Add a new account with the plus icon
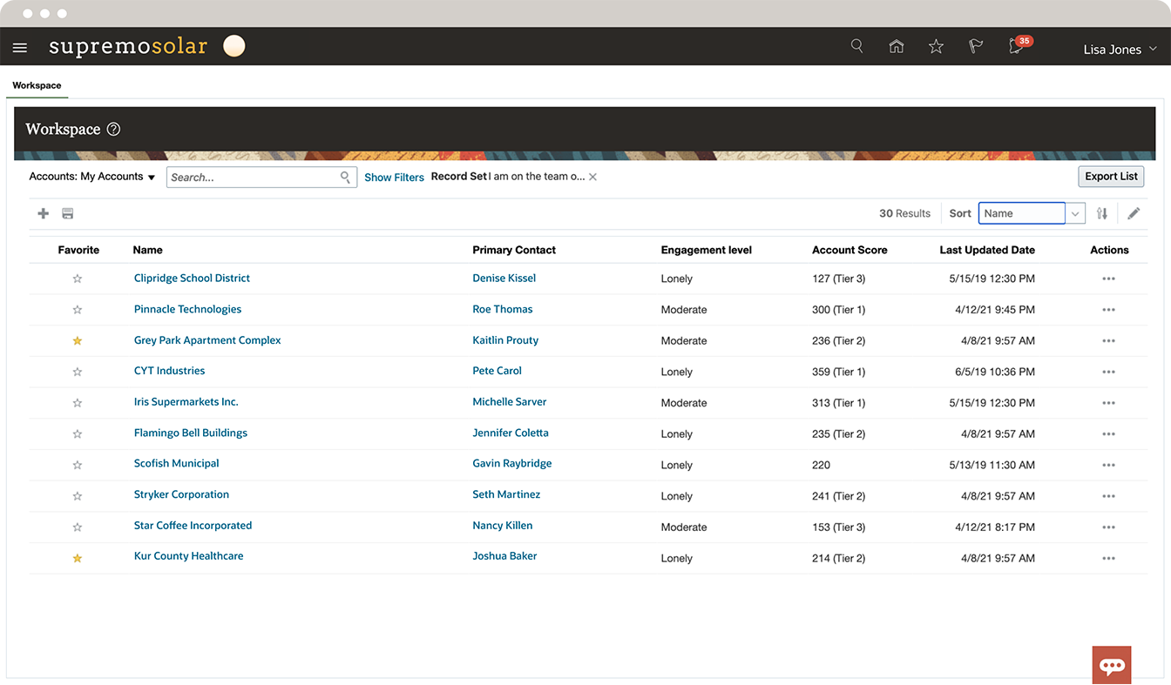This screenshot has width=1171, height=685. [43, 212]
